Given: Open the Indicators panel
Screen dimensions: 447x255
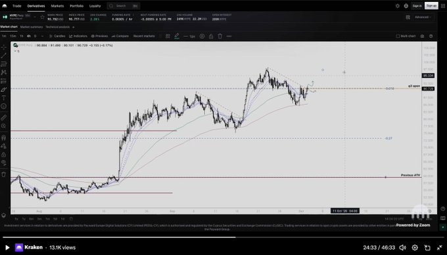Looking at the screenshot, I should pyautogui.click(x=78, y=36).
